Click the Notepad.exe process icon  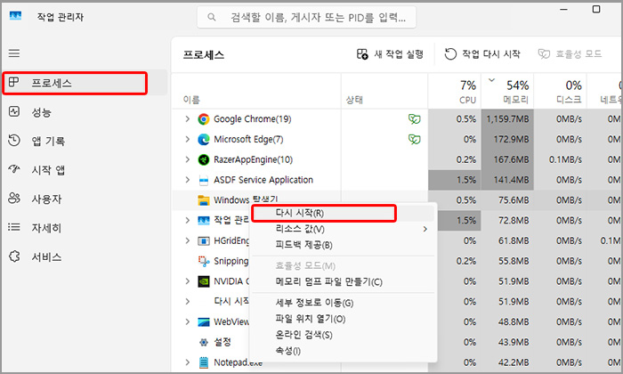(x=203, y=362)
